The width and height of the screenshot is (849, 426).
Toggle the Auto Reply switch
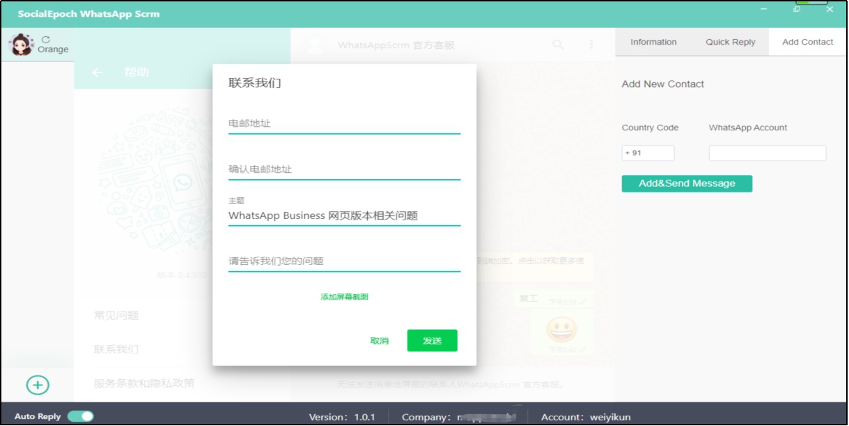(x=81, y=416)
